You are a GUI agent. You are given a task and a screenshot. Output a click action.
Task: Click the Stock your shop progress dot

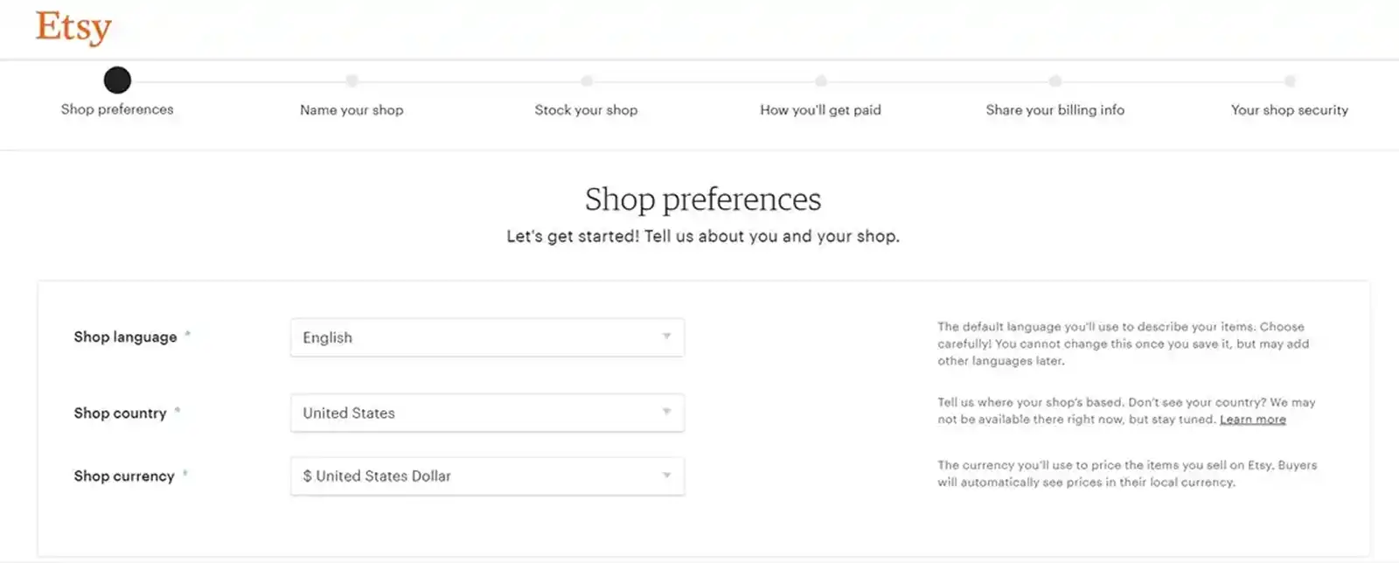[x=587, y=80]
